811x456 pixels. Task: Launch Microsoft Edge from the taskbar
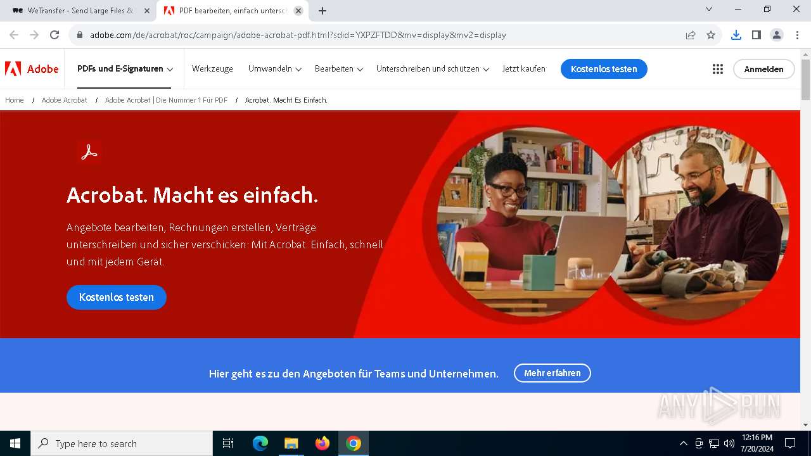260,443
